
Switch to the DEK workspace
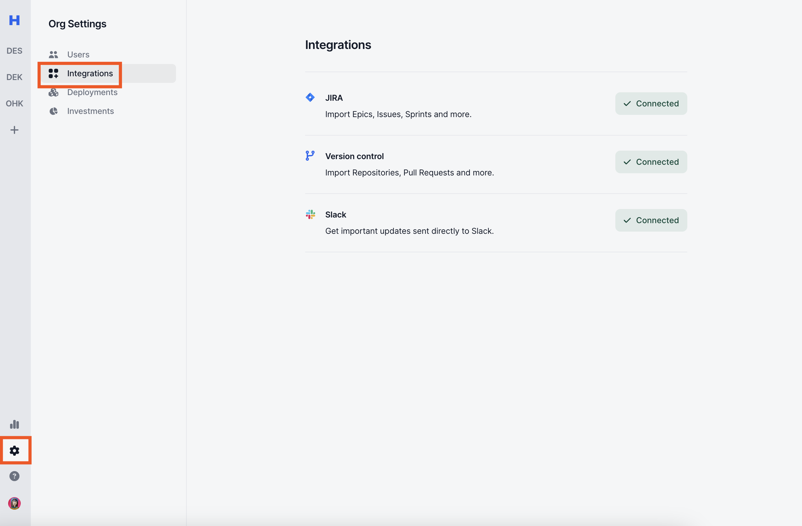(14, 77)
